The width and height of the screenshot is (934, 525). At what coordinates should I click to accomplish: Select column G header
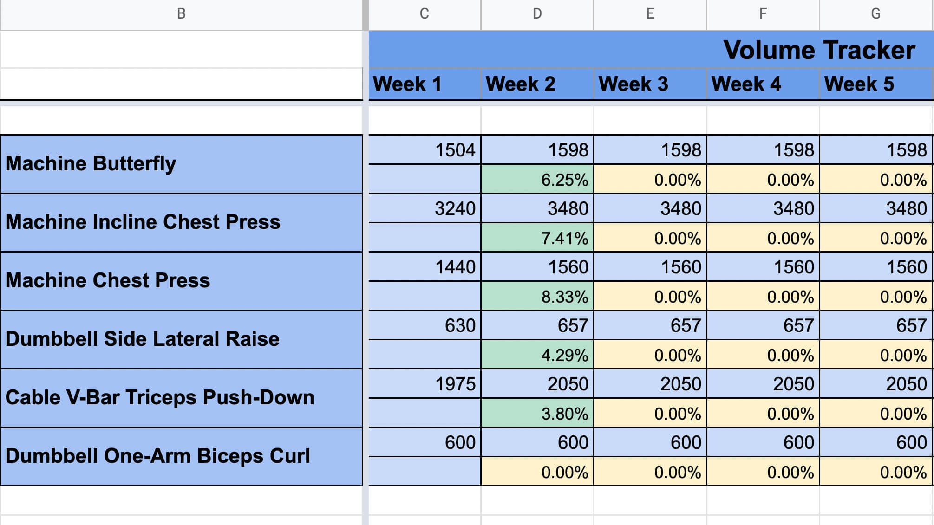click(x=876, y=14)
